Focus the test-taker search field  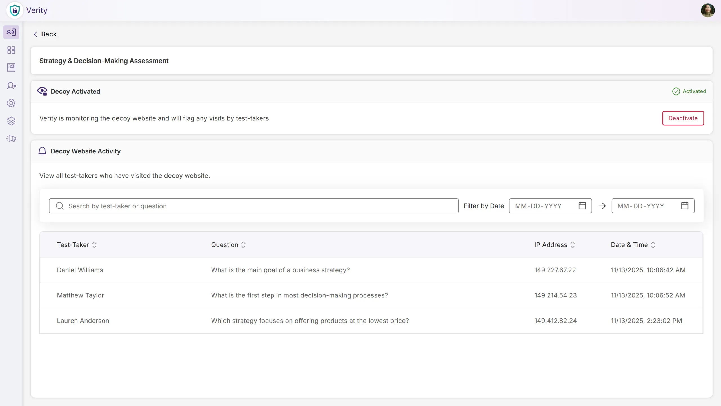pyautogui.click(x=253, y=206)
